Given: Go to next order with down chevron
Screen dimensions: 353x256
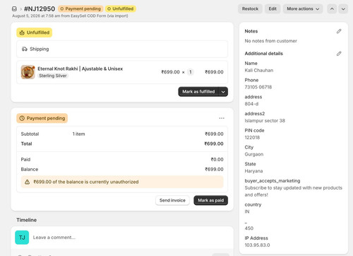Looking at the screenshot, I should pos(343,9).
